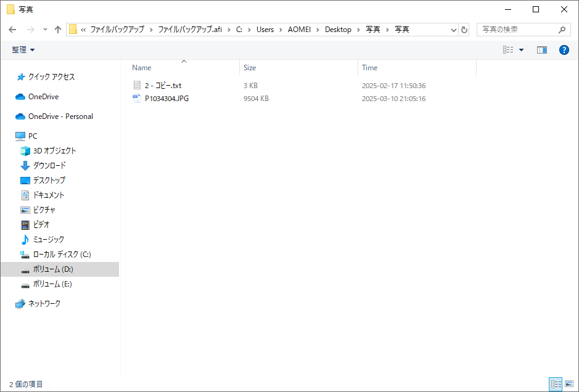This screenshot has height=392, width=579.
Task: Open ミュージック folder
Action: [48, 239]
